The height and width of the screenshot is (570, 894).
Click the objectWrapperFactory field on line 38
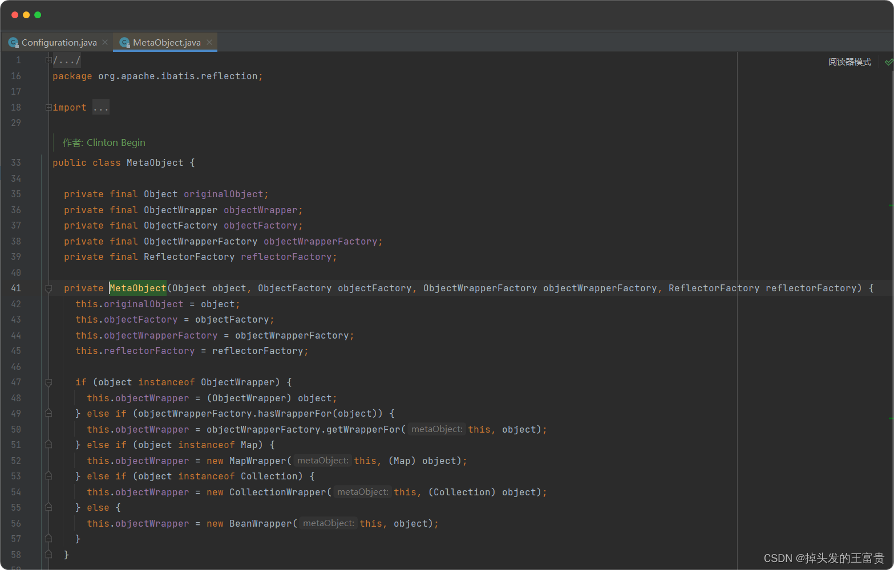320,242
